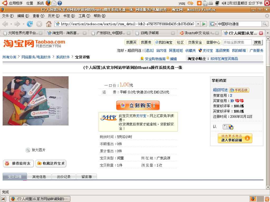
Task: Click the 安全购物指南 link
Action: [155, 59]
